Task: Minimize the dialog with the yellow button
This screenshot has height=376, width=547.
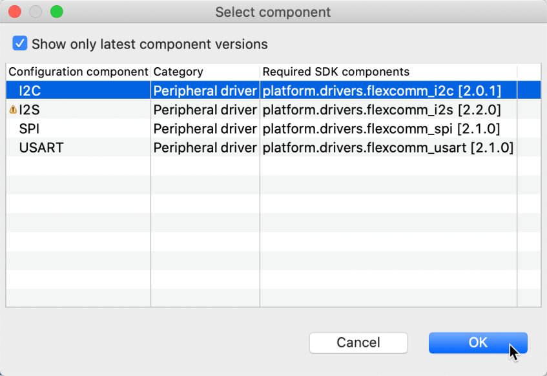Action: point(36,12)
